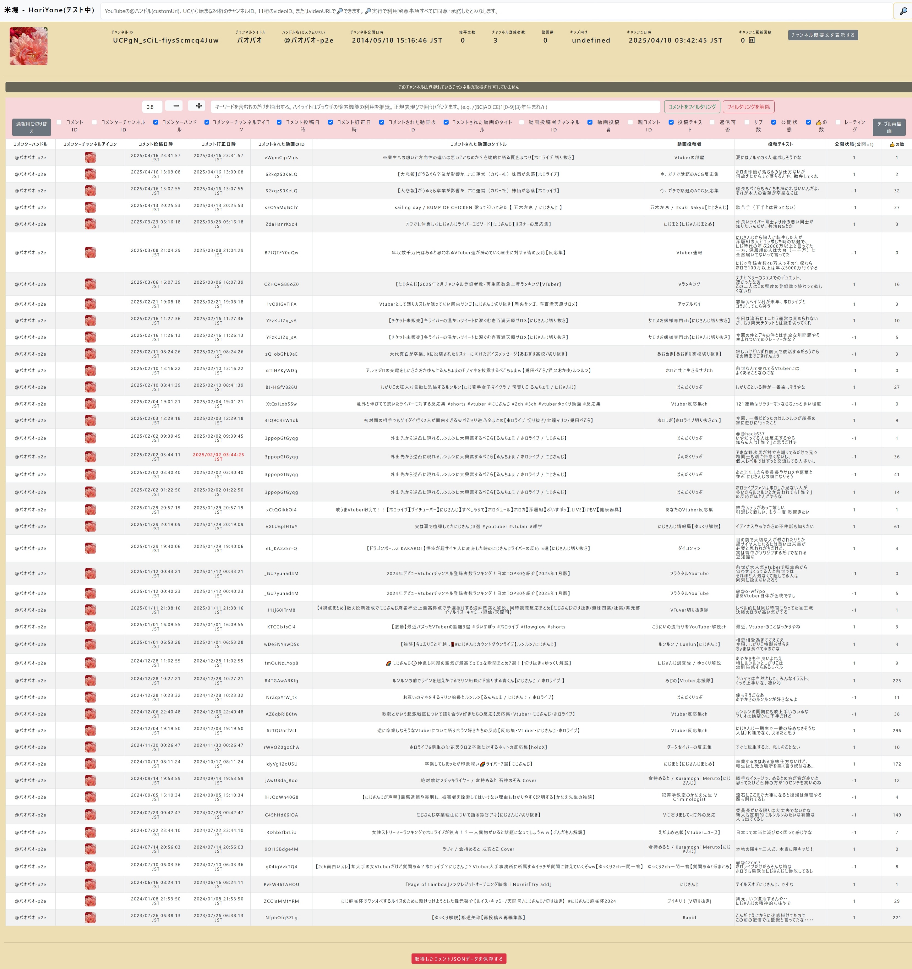Click commenter icon in row 2025/01/01 16:09:55
The width and height of the screenshot is (912, 969).
click(90, 627)
